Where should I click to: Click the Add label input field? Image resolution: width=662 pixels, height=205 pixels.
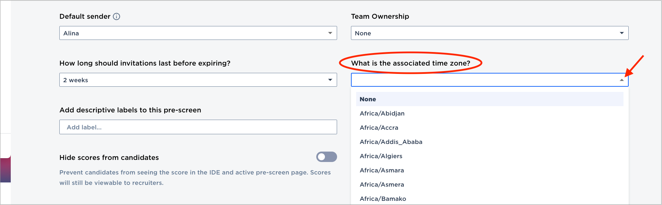pos(198,127)
